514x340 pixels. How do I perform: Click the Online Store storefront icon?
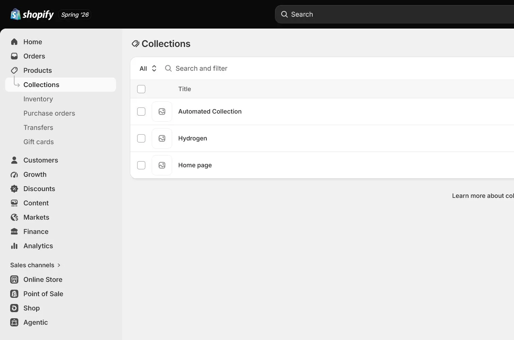click(x=14, y=279)
